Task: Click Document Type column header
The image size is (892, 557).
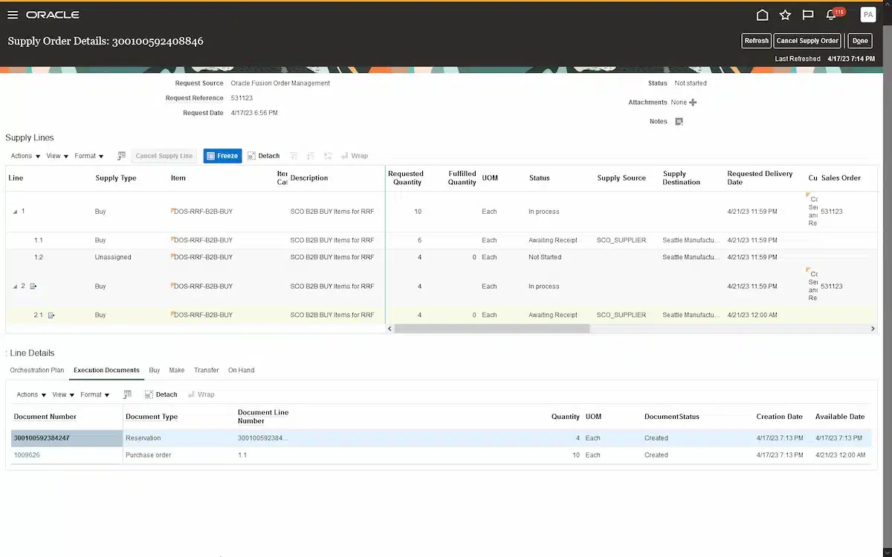Action: (152, 417)
